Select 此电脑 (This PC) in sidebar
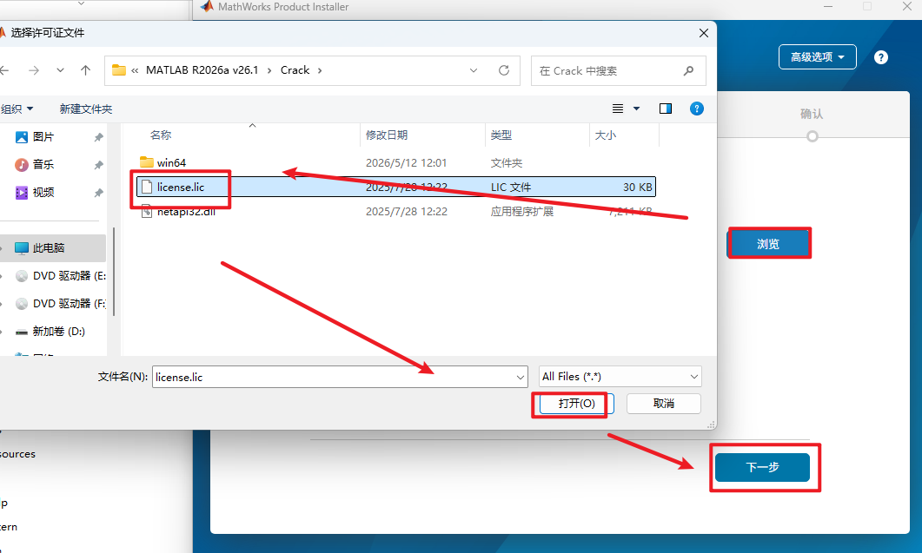The image size is (922, 553). 53,248
